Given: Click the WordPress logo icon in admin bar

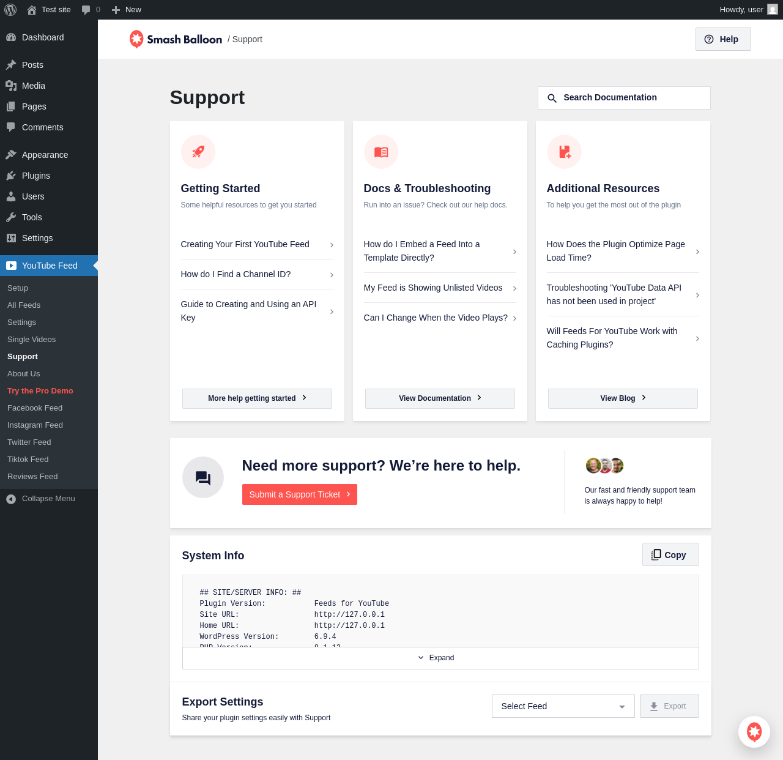Looking at the screenshot, I should click(10, 10).
